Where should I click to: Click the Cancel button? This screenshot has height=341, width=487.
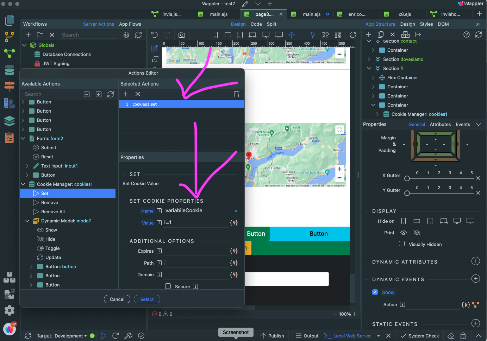click(x=117, y=299)
